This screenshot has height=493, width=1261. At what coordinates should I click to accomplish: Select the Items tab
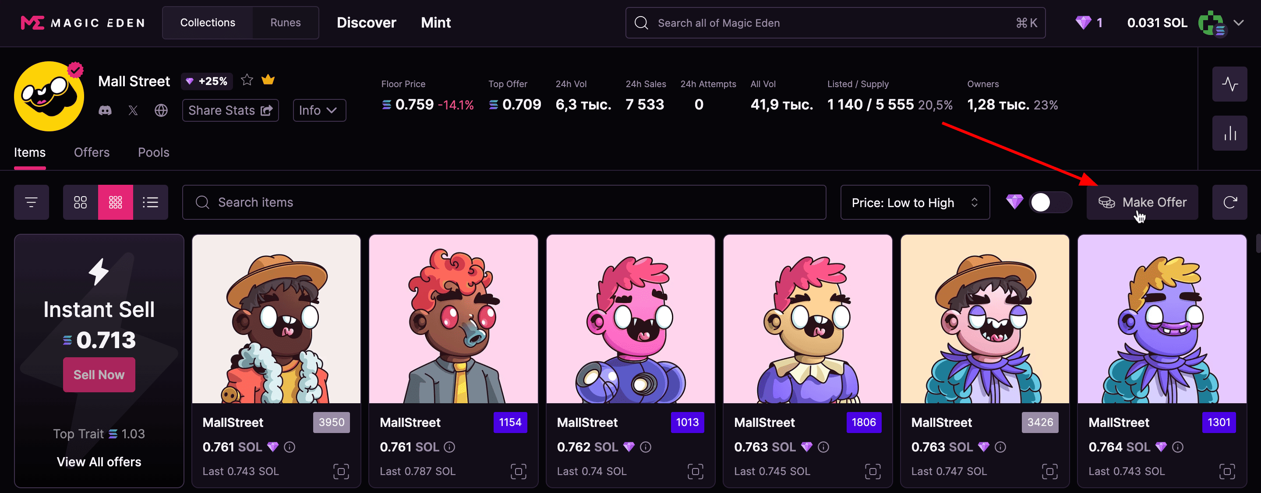tap(30, 153)
